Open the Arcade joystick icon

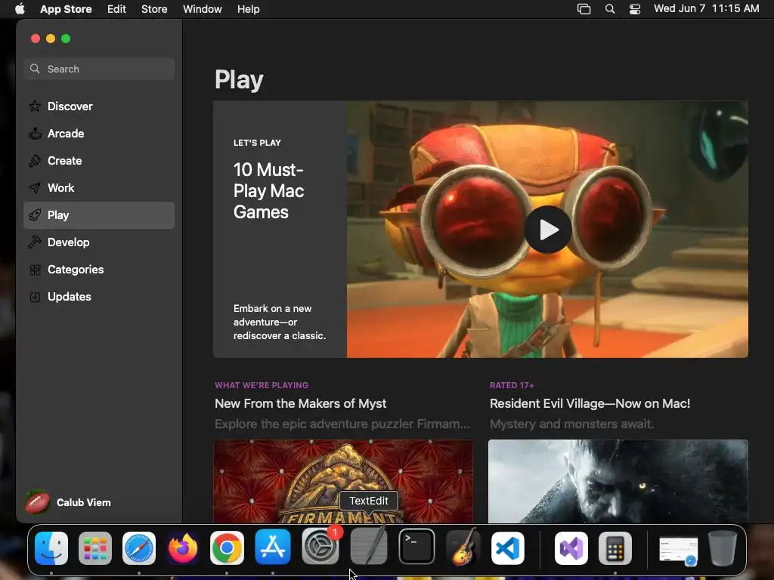(35, 134)
